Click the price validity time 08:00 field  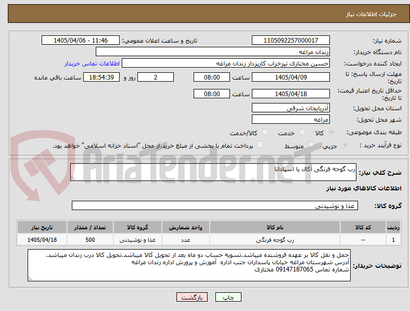tap(212, 94)
